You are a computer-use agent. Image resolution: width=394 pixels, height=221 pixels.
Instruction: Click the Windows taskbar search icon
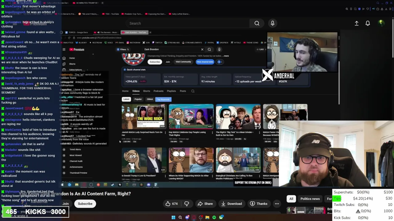180,218
